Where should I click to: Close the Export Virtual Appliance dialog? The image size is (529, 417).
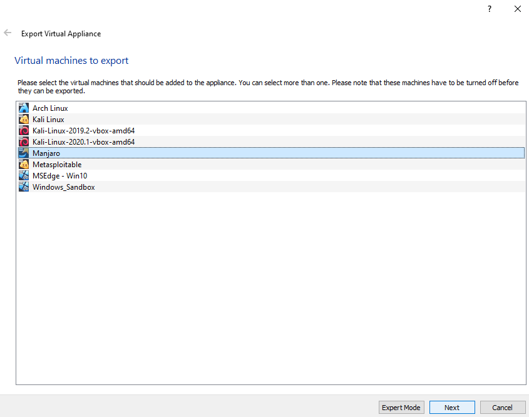(x=518, y=9)
